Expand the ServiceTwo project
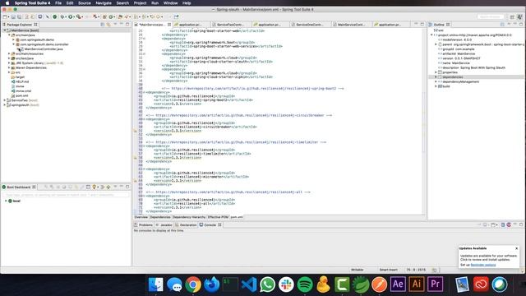 pyautogui.click(x=5, y=100)
